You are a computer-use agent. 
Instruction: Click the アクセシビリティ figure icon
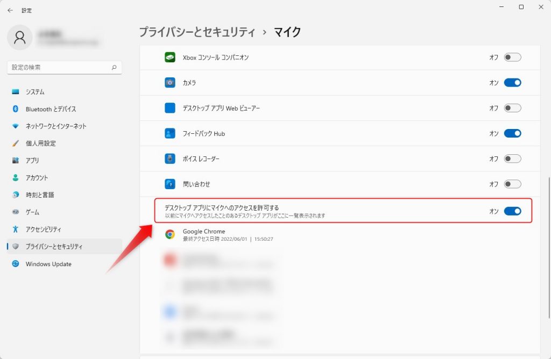(x=16, y=229)
